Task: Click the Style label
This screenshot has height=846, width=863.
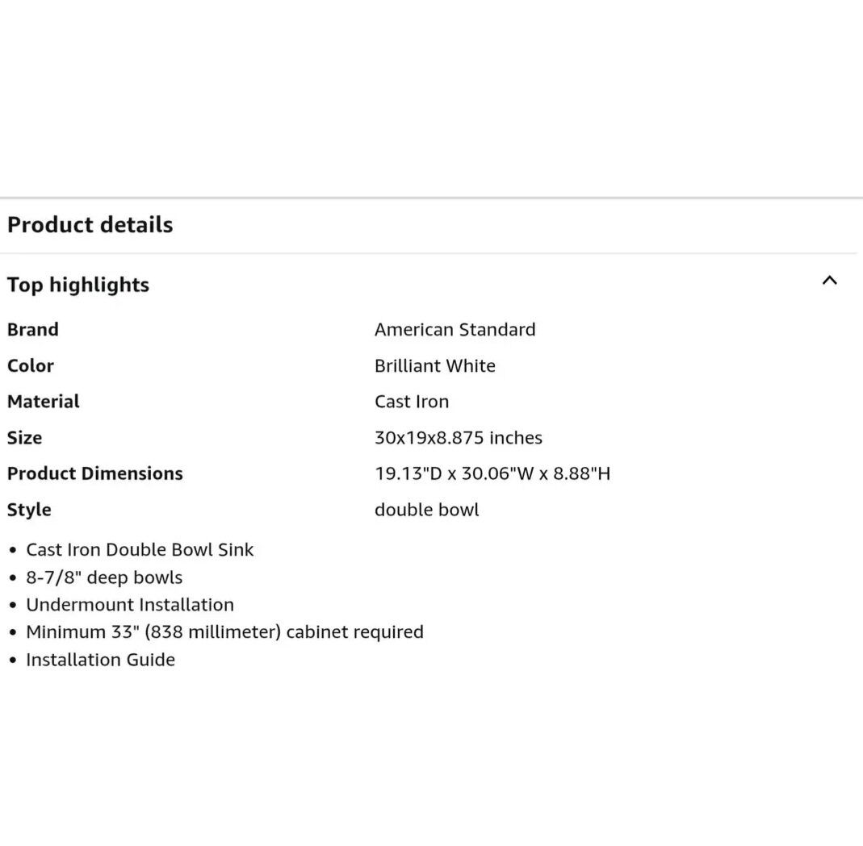Action: click(29, 510)
